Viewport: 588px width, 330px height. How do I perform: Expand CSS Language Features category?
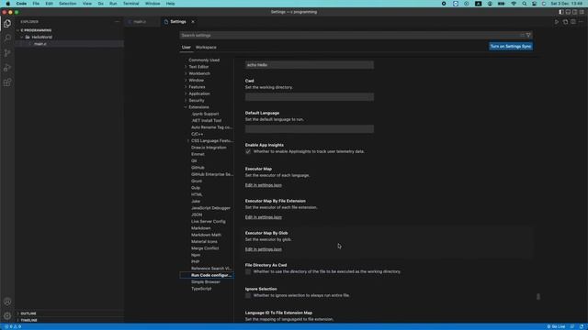coord(188,140)
